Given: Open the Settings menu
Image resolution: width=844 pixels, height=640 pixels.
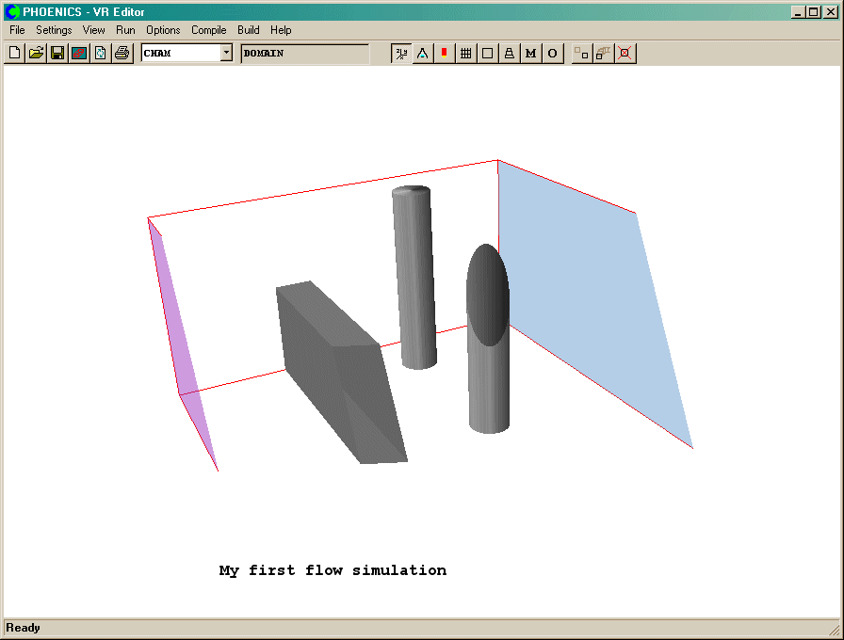Looking at the screenshot, I should [54, 30].
